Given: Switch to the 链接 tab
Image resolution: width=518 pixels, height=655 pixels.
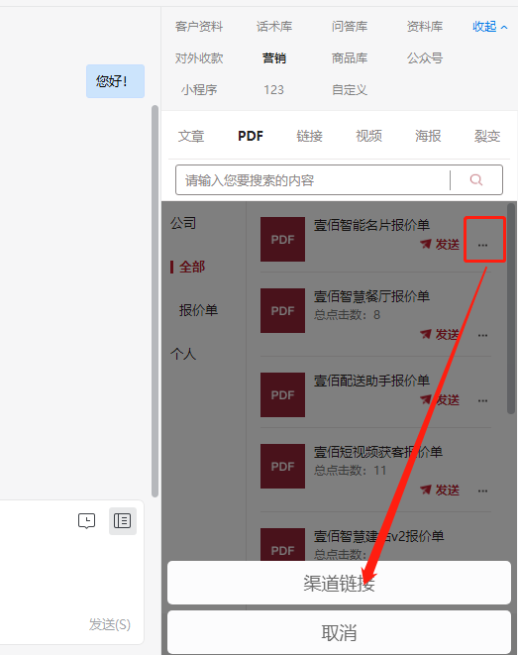Looking at the screenshot, I should pyautogui.click(x=309, y=136).
